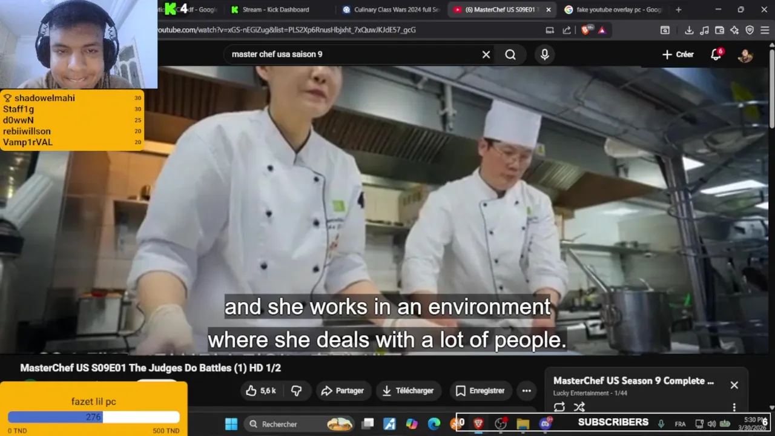Toggle loop playlist icon
The width and height of the screenshot is (775, 436).
point(559,408)
